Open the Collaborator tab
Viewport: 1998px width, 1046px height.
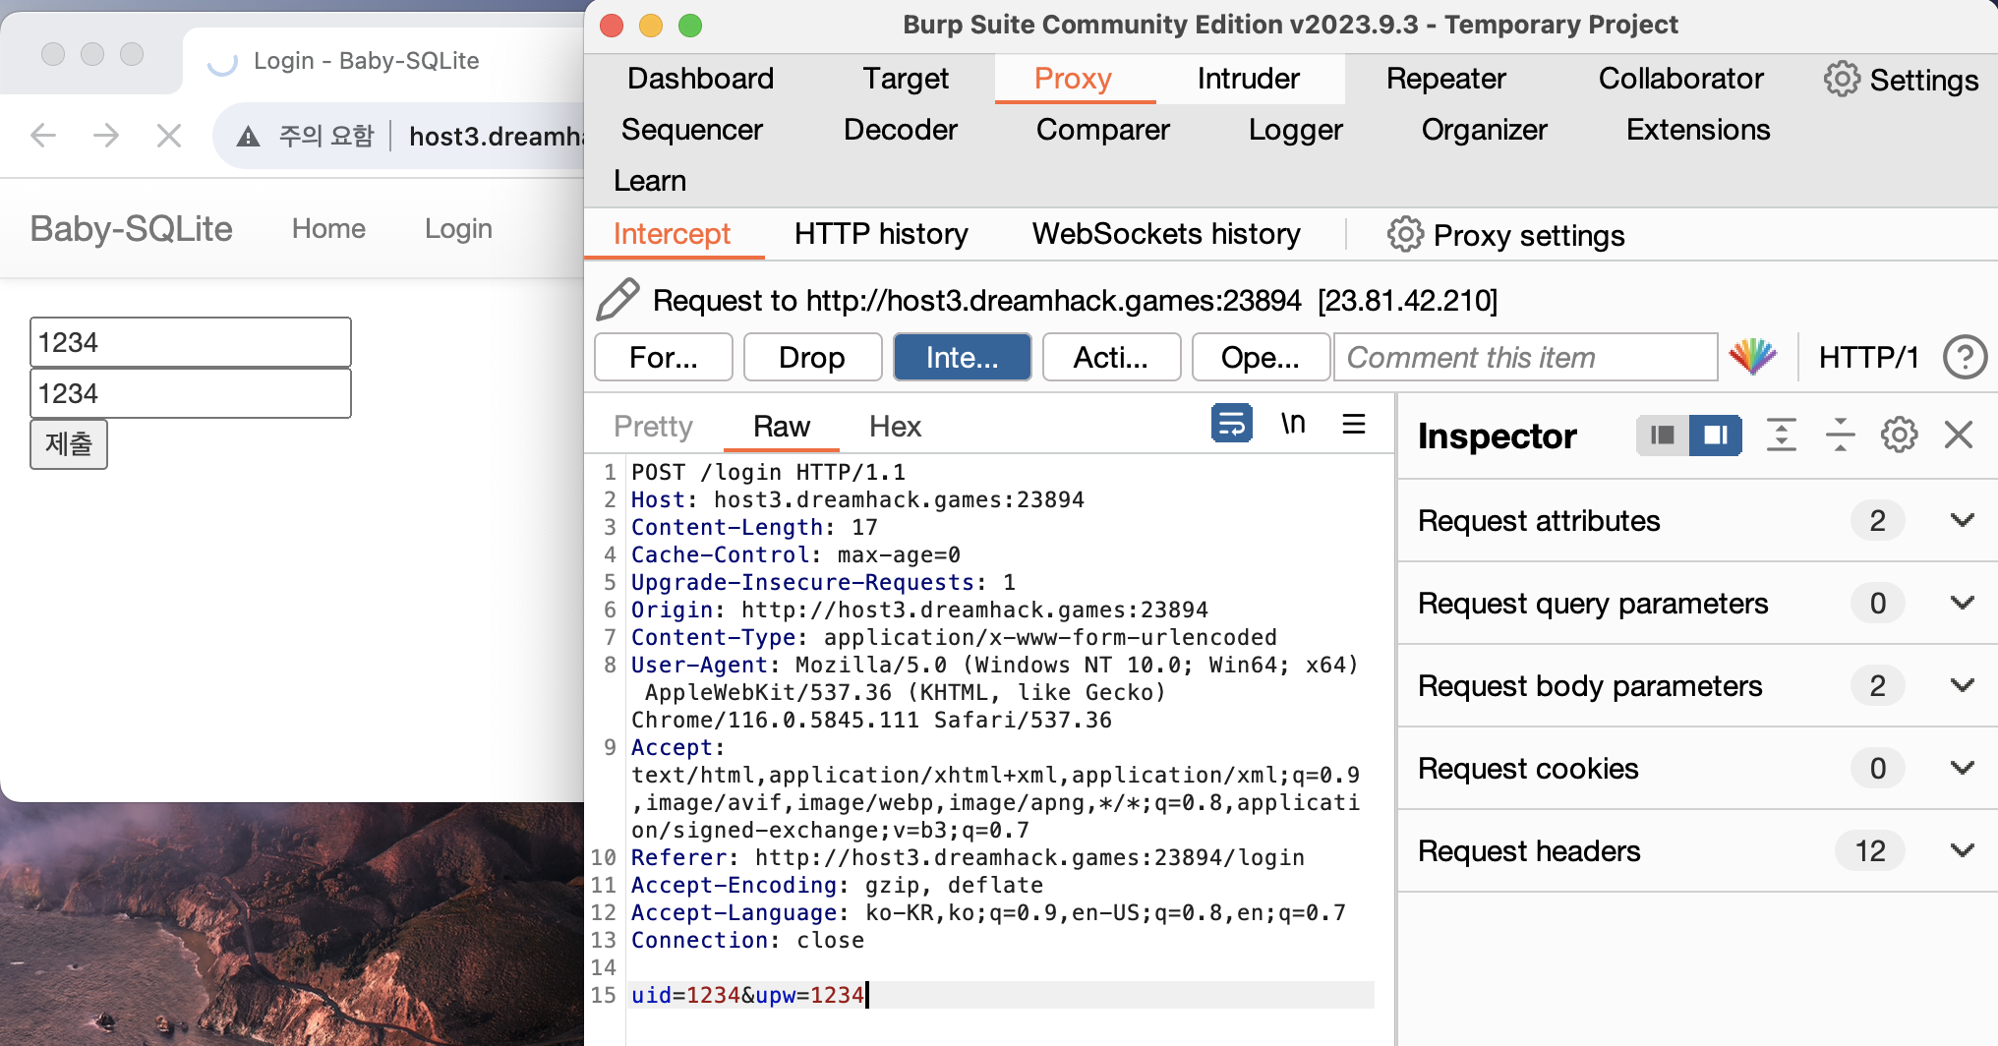(1680, 79)
